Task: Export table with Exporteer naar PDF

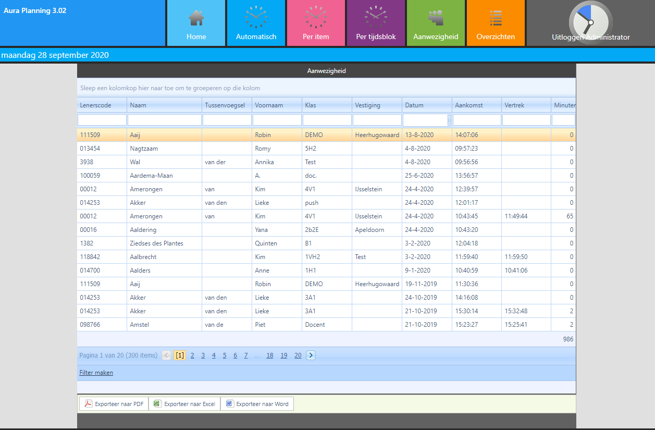Action: [x=114, y=404]
